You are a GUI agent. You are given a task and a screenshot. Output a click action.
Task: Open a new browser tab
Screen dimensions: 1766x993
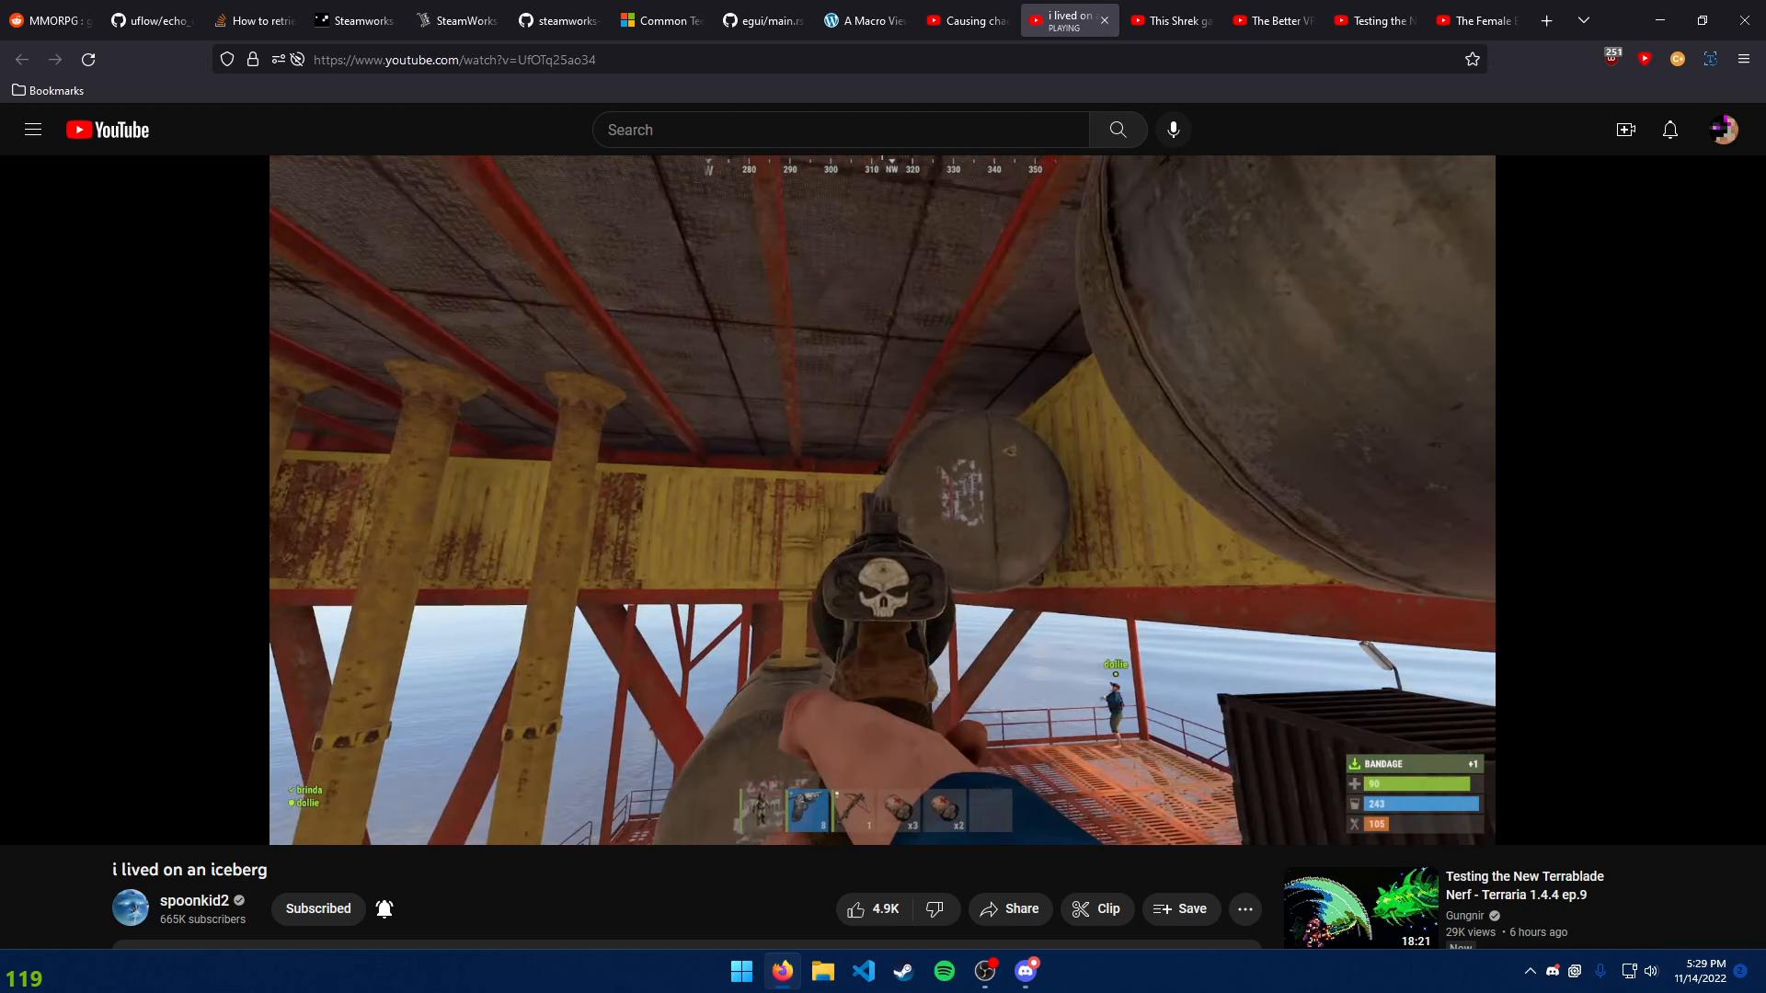point(1547,20)
